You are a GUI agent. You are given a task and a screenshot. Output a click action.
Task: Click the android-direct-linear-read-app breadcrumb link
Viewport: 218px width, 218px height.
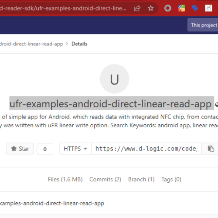pos(31,44)
